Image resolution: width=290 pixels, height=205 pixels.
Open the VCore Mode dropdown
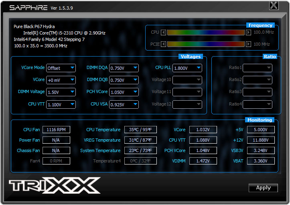pos(61,68)
